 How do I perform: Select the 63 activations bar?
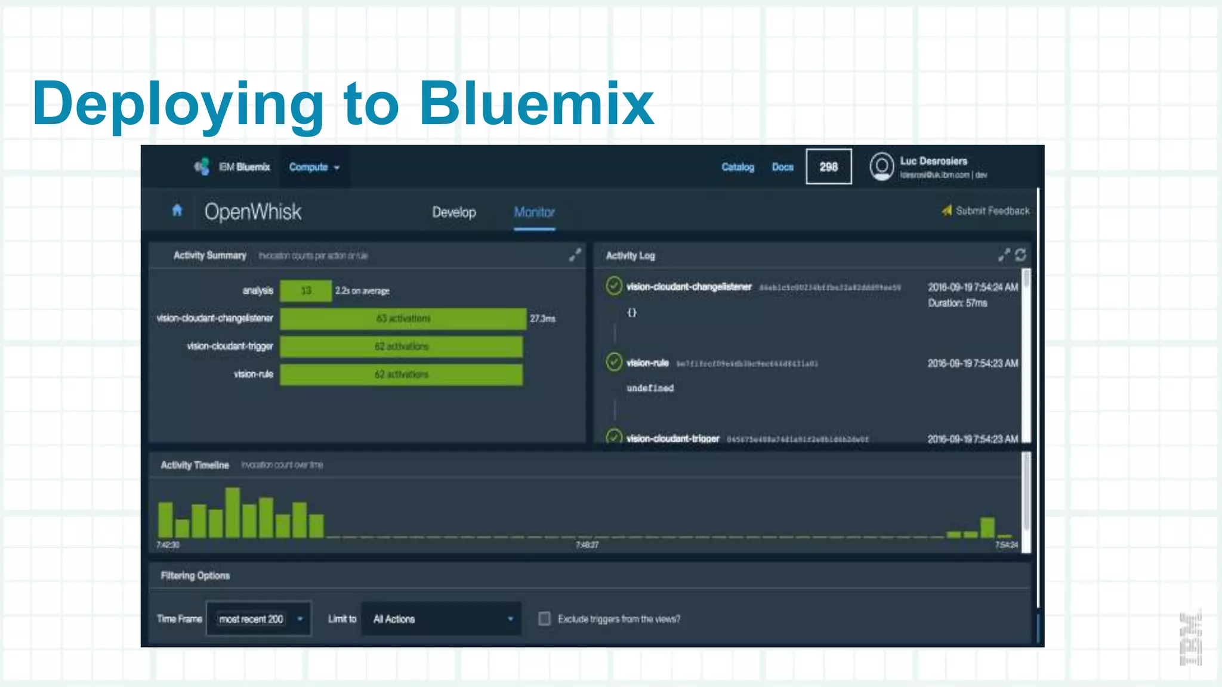click(403, 318)
